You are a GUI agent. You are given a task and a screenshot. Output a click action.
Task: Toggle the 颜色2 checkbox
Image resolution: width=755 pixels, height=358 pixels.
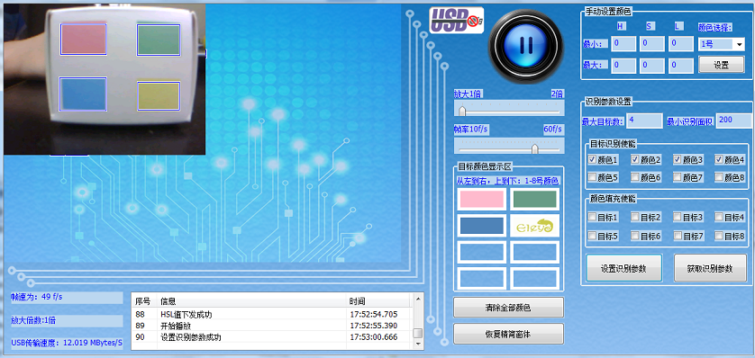[x=634, y=159]
